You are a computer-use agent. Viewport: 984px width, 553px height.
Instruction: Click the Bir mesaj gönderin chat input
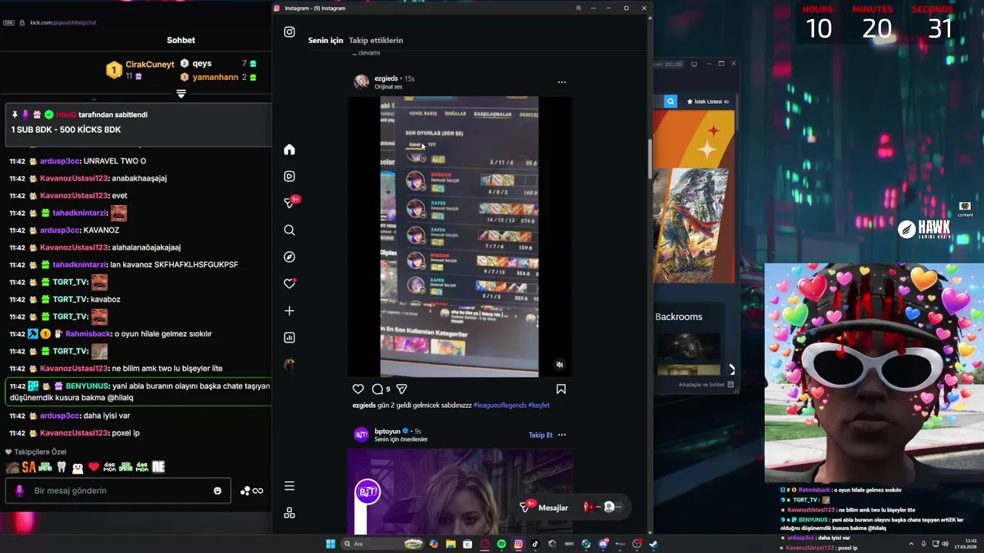pyautogui.click(x=118, y=491)
